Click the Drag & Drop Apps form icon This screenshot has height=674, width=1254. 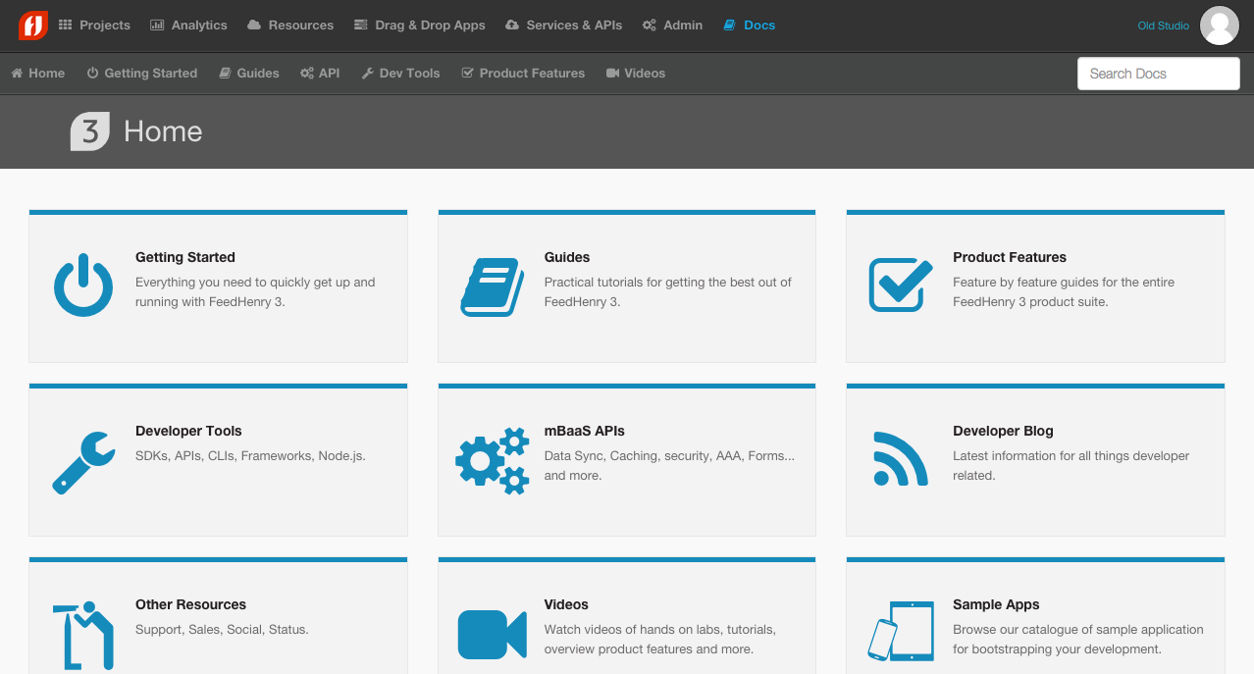[361, 26]
